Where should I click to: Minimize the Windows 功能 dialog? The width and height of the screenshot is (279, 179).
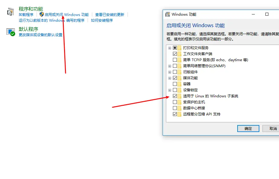pos(253,14)
